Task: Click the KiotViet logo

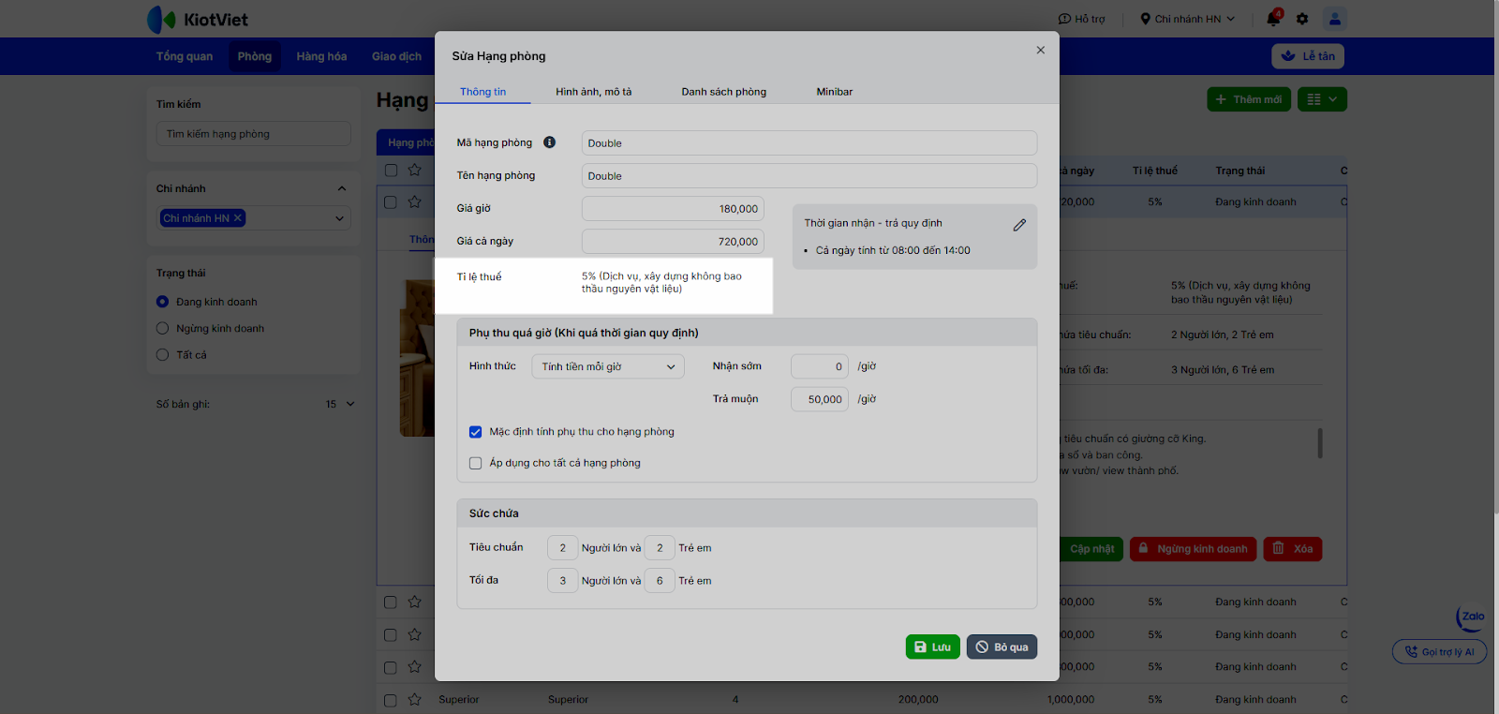Action: (x=198, y=19)
